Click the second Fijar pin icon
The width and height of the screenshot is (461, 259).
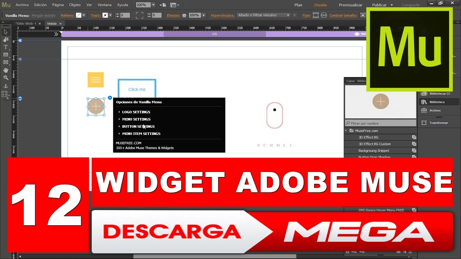pos(324,15)
